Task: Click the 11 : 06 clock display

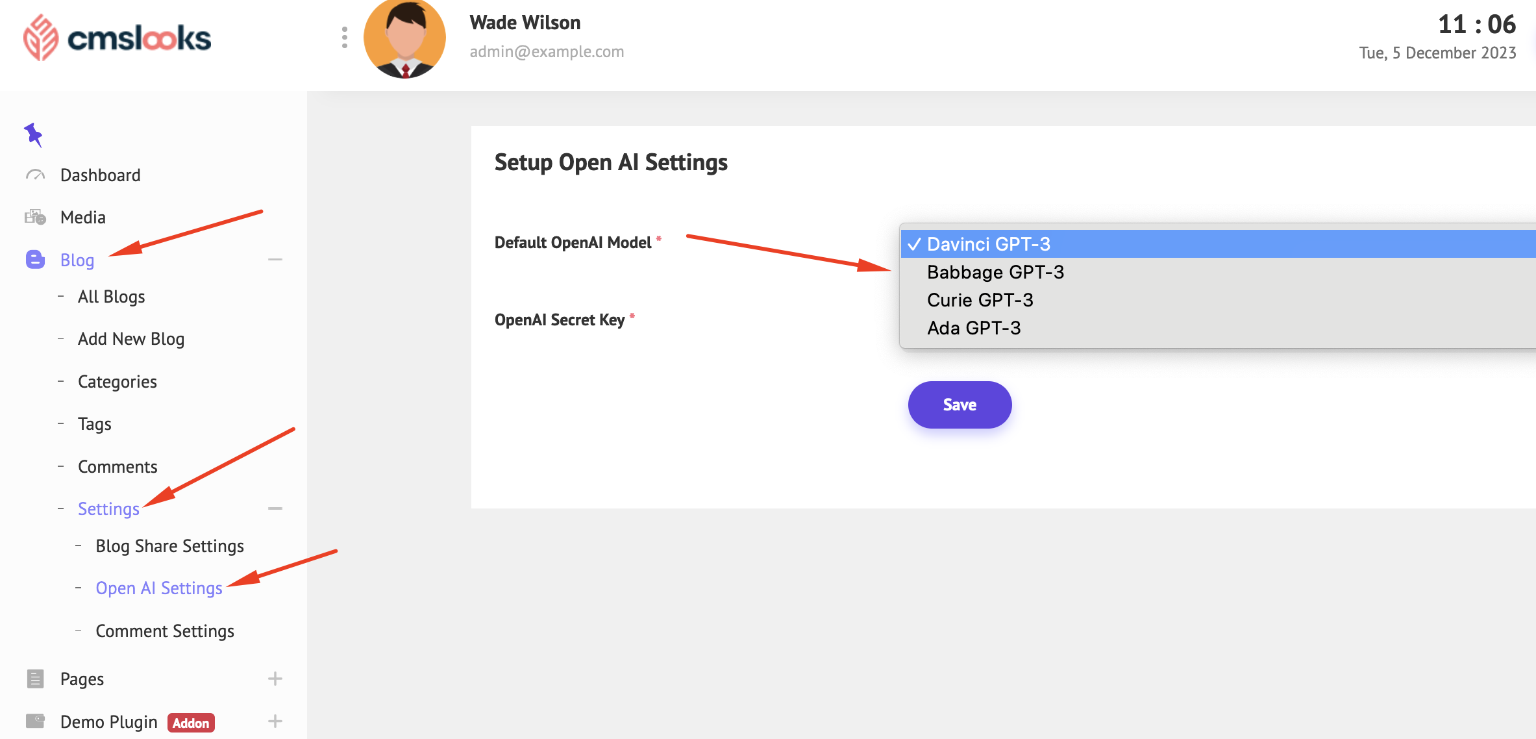Action: tap(1476, 25)
